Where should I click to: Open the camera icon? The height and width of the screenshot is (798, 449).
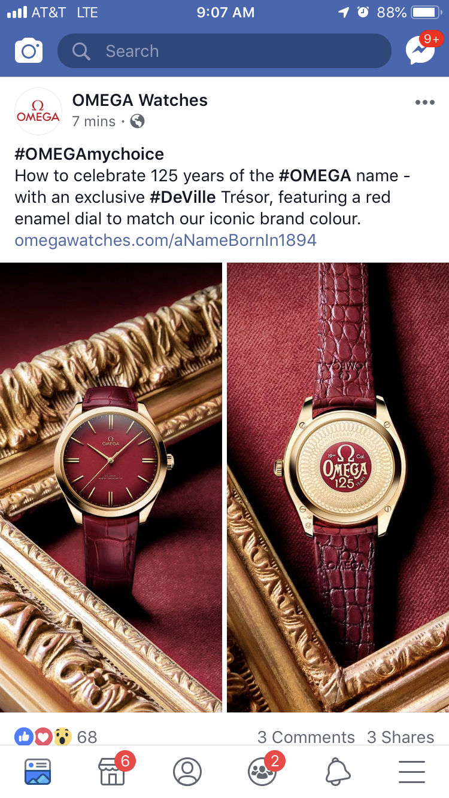(x=29, y=51)
